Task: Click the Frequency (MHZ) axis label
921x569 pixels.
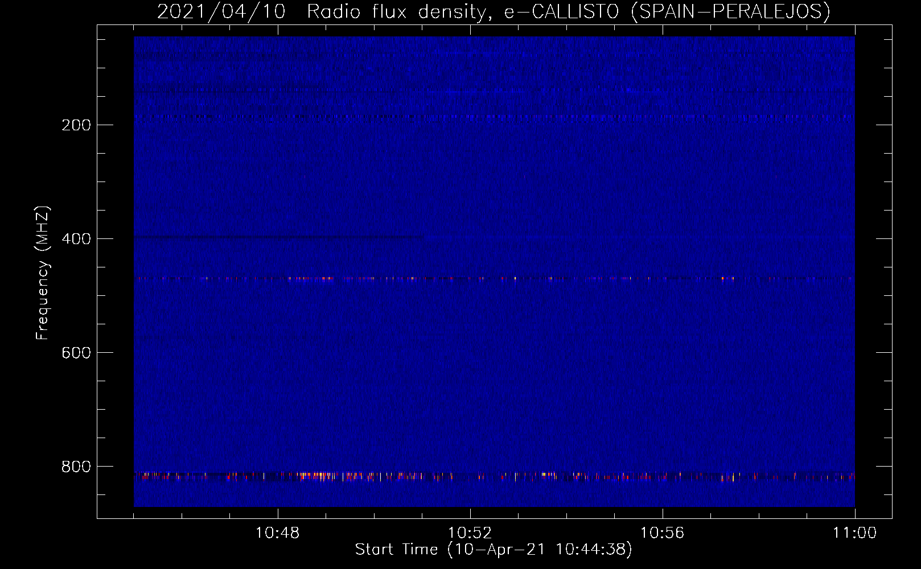Action: 43,273
